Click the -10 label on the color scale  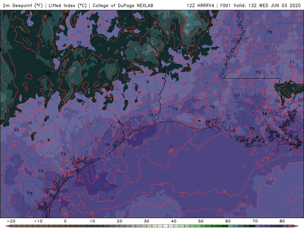tap(38, 221)
